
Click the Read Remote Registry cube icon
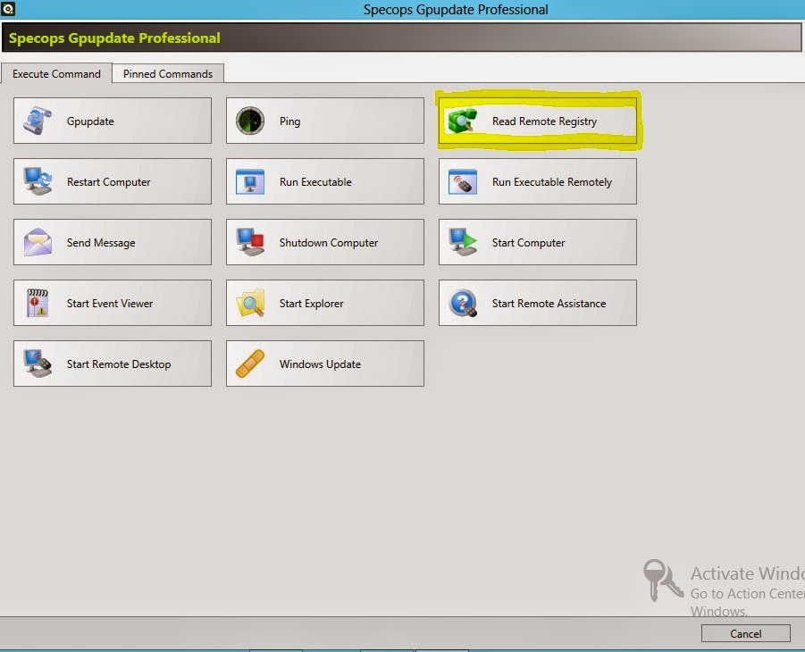click(463, 121)
